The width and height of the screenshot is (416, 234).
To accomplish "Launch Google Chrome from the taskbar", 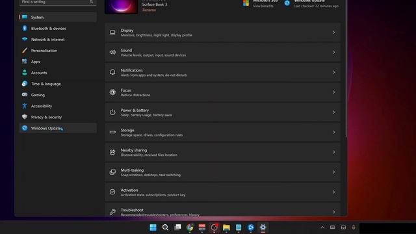I will coord(190,227).
